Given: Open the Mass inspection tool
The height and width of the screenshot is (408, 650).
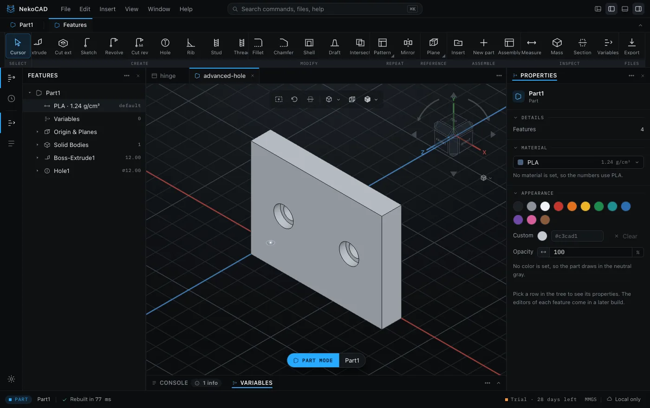Looking at the screenshot, I should [x=557, y=46].
